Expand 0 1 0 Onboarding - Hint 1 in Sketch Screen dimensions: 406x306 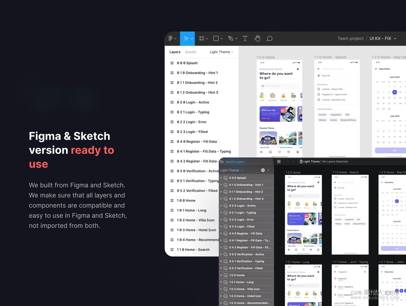pos(221,185)
